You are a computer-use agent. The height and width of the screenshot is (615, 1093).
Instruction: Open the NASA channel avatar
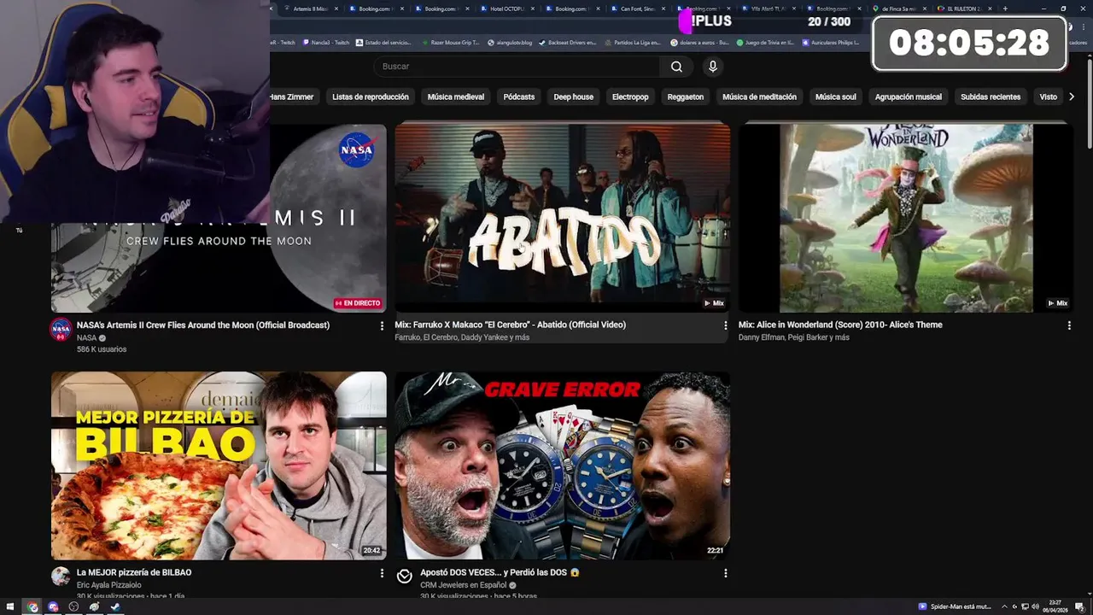tap(61, 329)
